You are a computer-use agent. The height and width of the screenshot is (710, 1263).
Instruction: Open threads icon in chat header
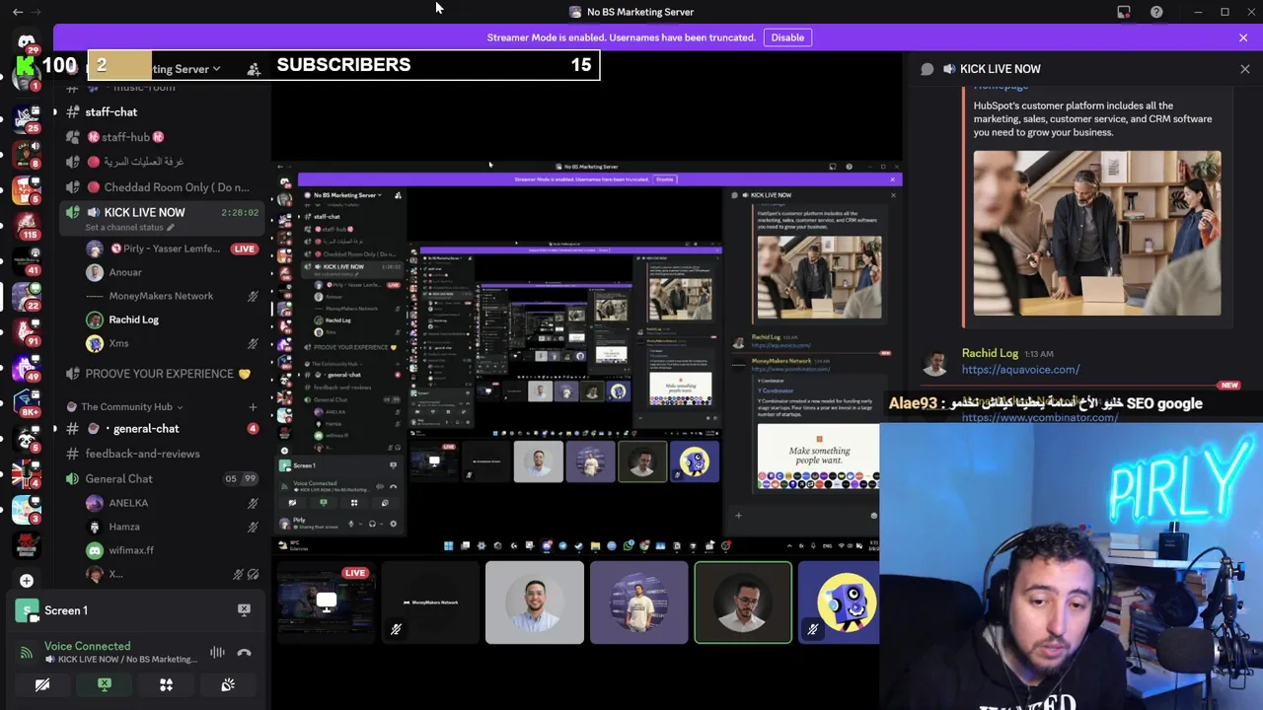coord(927,69)
